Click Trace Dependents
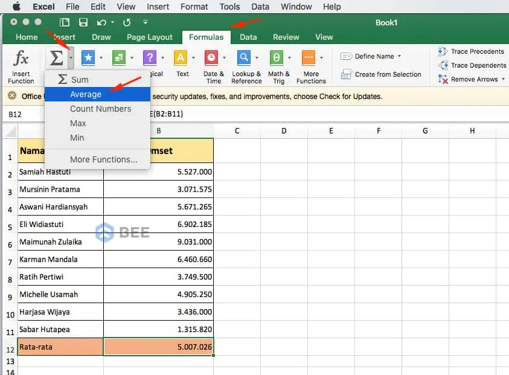Image resolution: width=509 pixels, height=375 pixels. tap(472, 65)
